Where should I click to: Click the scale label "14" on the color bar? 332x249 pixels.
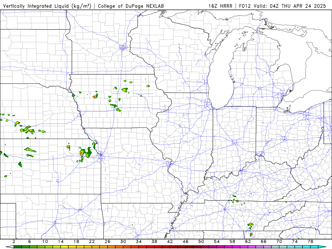[61, 242]
